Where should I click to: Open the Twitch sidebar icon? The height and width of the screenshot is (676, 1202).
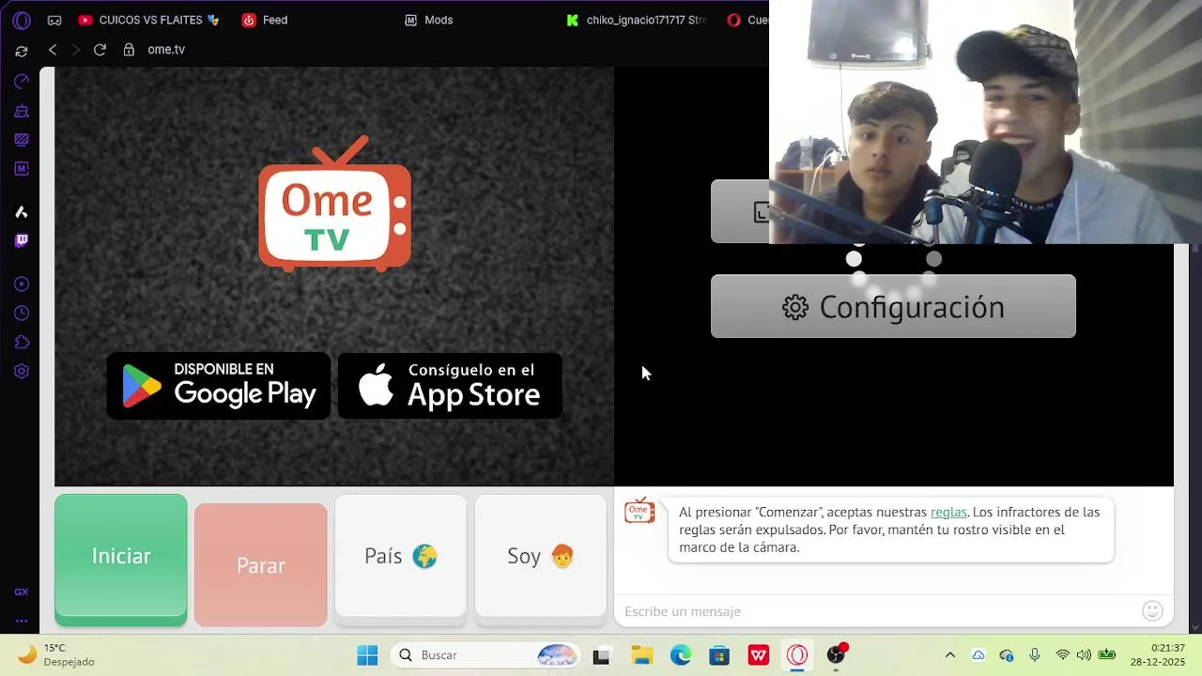(x=22, y=240)
